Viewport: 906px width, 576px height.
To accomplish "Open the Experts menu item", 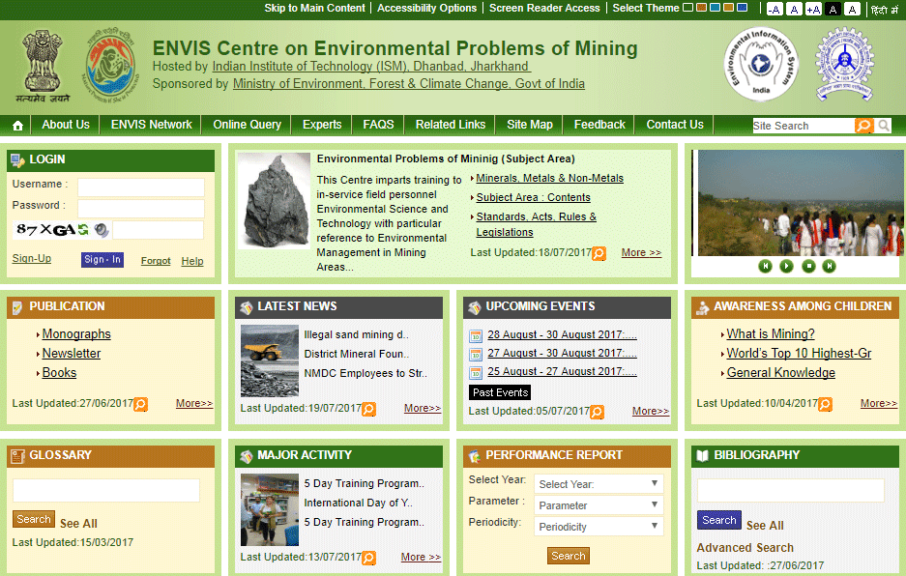I will (322, 125).
